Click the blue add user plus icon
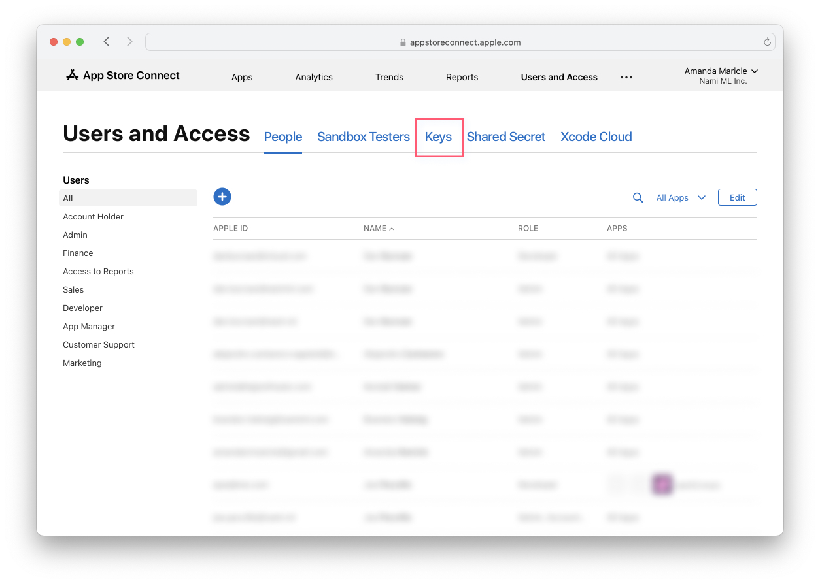Screen dimensions: 820x584 pos(222,197)
